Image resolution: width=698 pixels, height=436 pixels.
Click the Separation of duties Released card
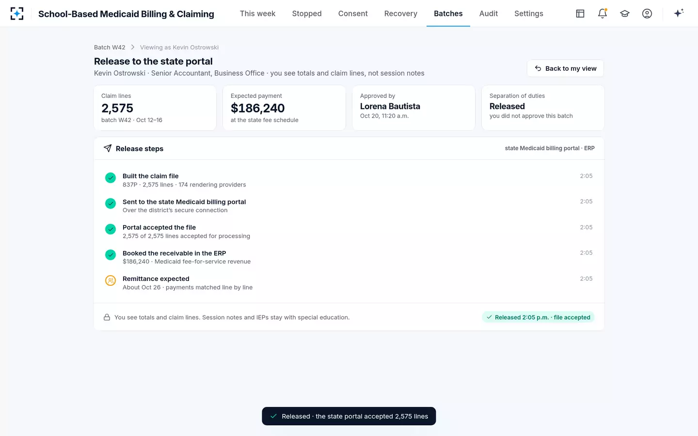[x=543, y=108]
